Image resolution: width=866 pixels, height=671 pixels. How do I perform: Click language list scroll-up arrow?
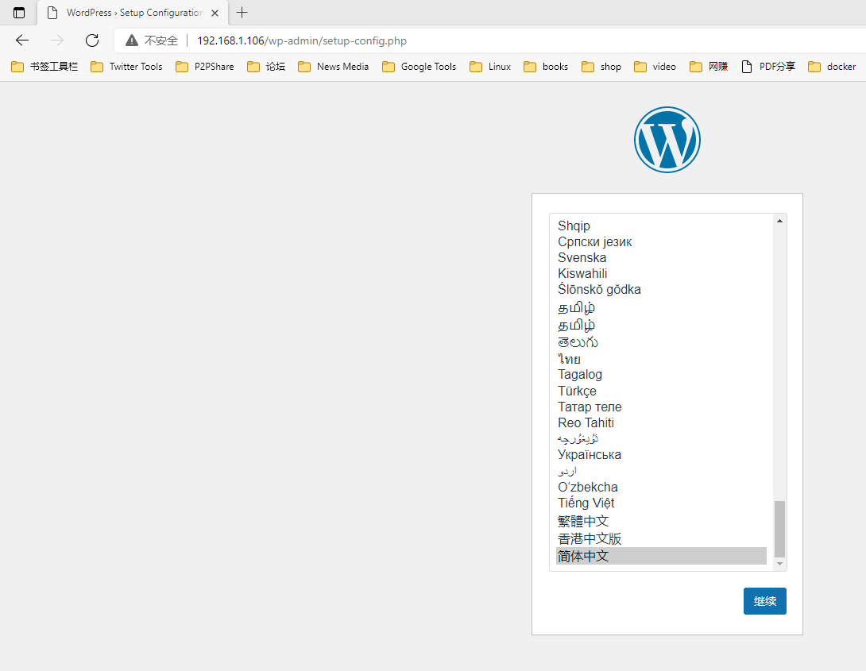point(780,221)
